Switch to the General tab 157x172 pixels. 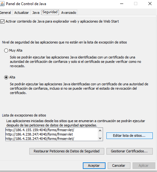pyautogui.click(x=6, y=13)
